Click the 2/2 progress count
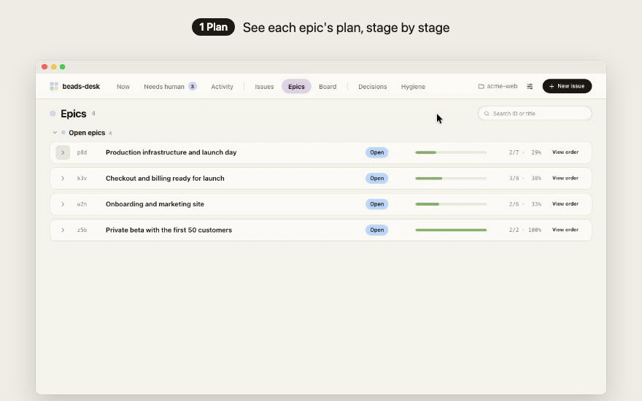The image size is (642, 401). [x=514, y=230]
